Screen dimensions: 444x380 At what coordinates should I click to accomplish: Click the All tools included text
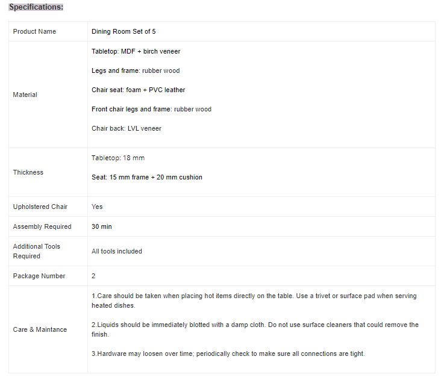coord(117,251)
